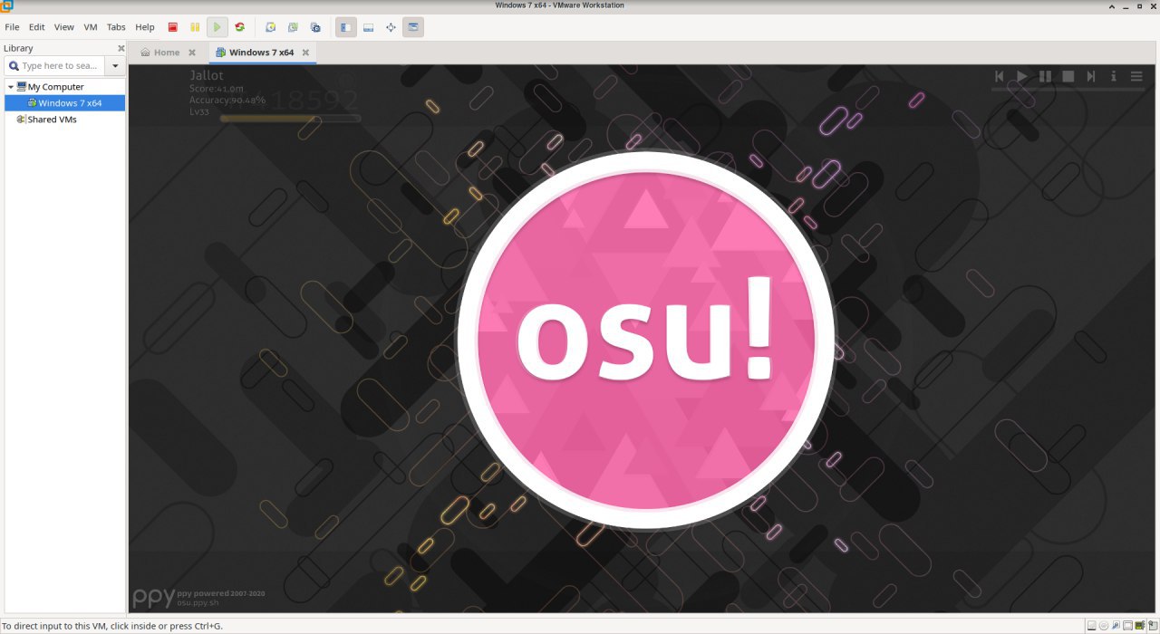Close the Home tab
The width and height of the screenshot is (1160, 634).
[192, 53]
